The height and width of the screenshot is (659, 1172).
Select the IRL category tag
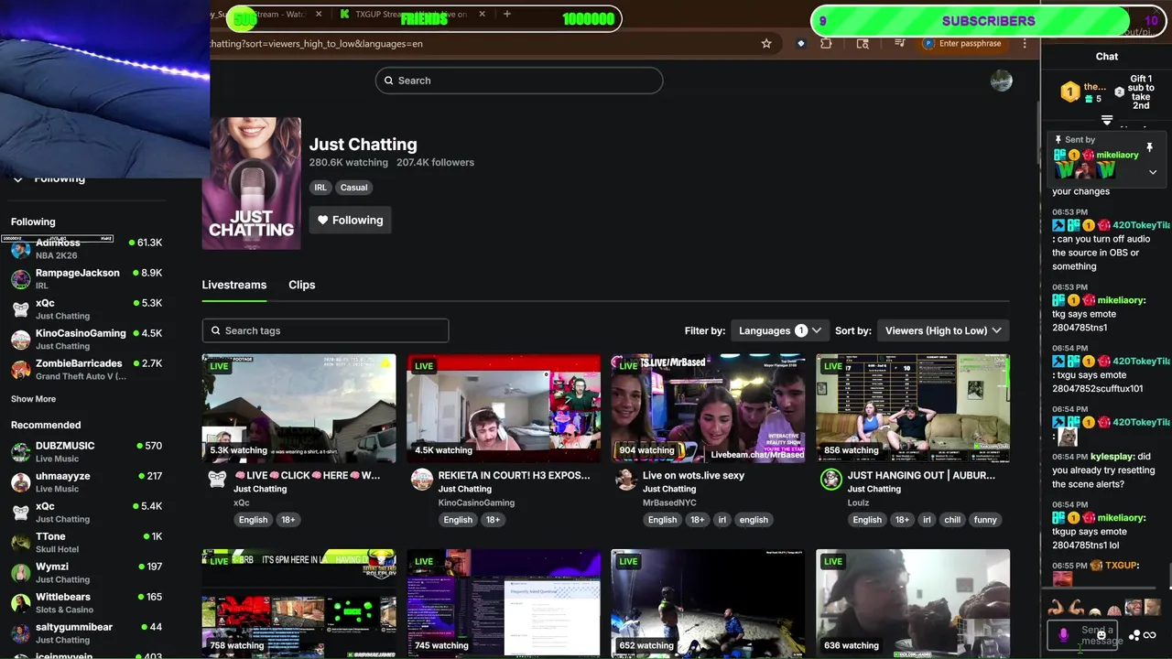point(320,187)
